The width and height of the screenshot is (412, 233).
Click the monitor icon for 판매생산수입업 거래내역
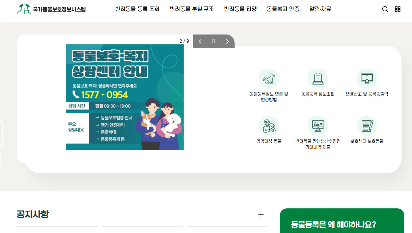[x=318, y=126]
